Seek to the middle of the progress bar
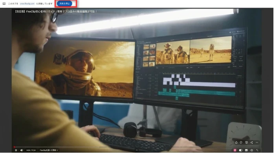This screenshot has width=275, height=157. (137, 147)
